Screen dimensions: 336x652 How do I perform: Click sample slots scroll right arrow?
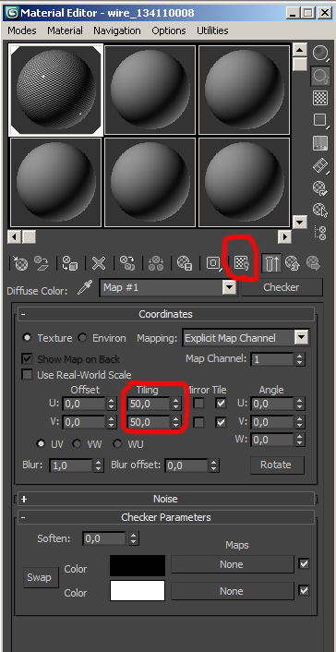[x=285, y=237]
